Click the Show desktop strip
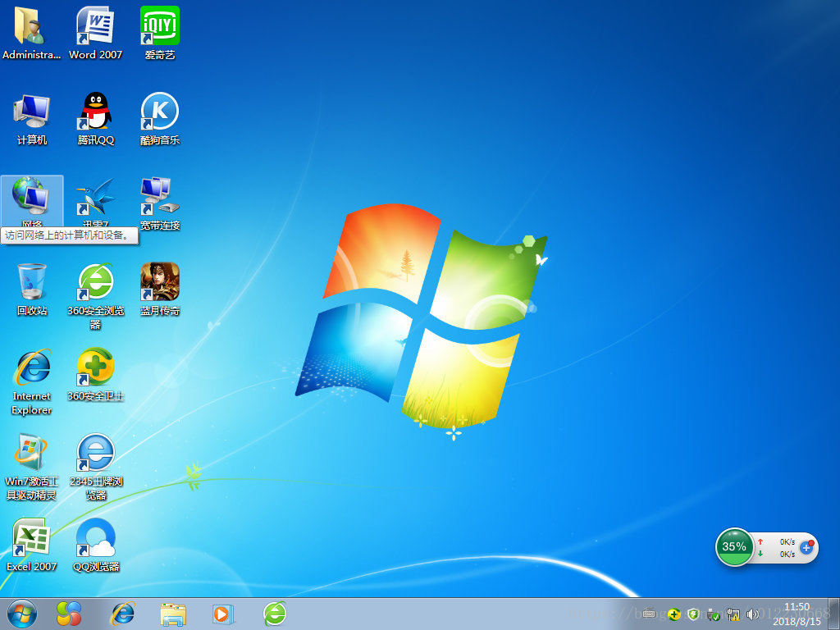 pyautogui.click(x=834, y=614)
